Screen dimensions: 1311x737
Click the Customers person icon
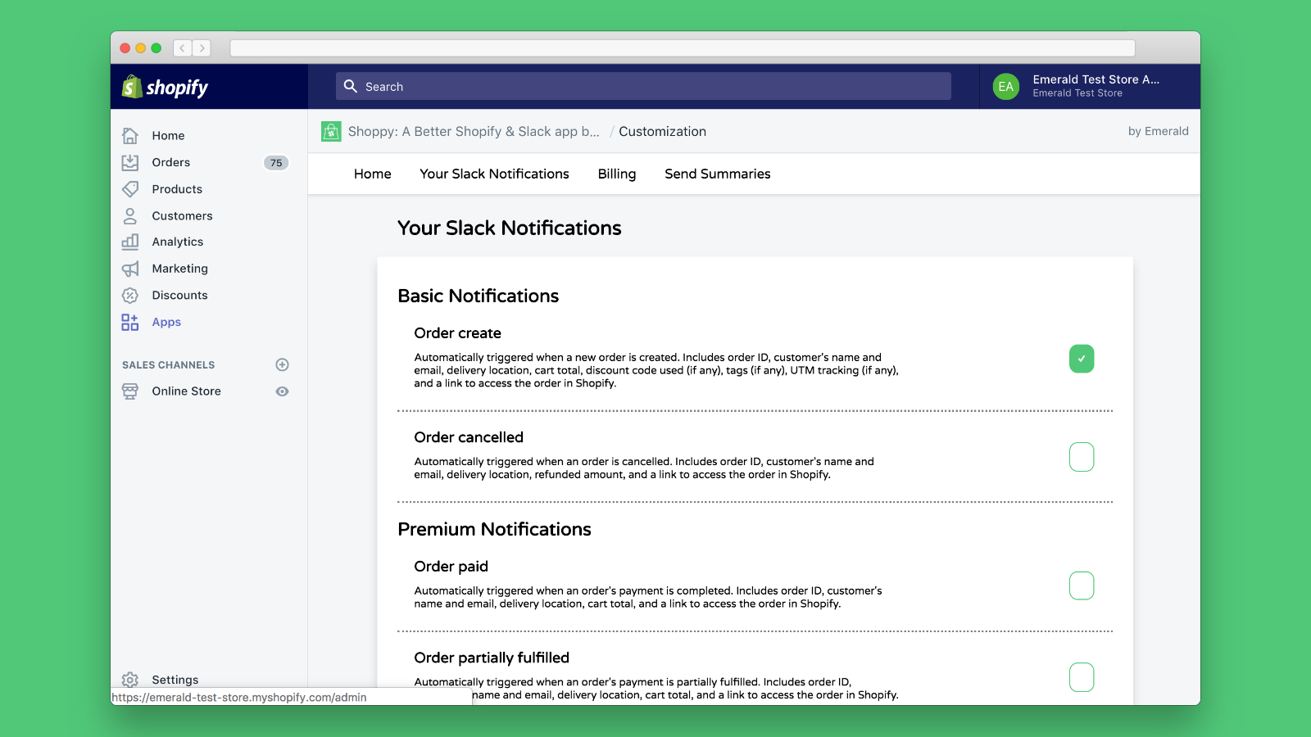click(130, 216)
